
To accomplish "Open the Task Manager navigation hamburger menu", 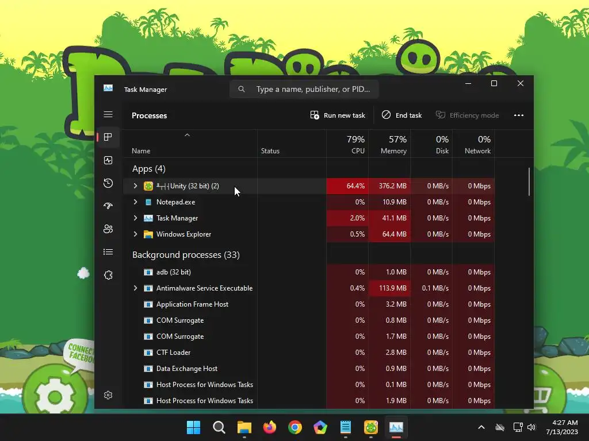I will click(x=108, y=114).
